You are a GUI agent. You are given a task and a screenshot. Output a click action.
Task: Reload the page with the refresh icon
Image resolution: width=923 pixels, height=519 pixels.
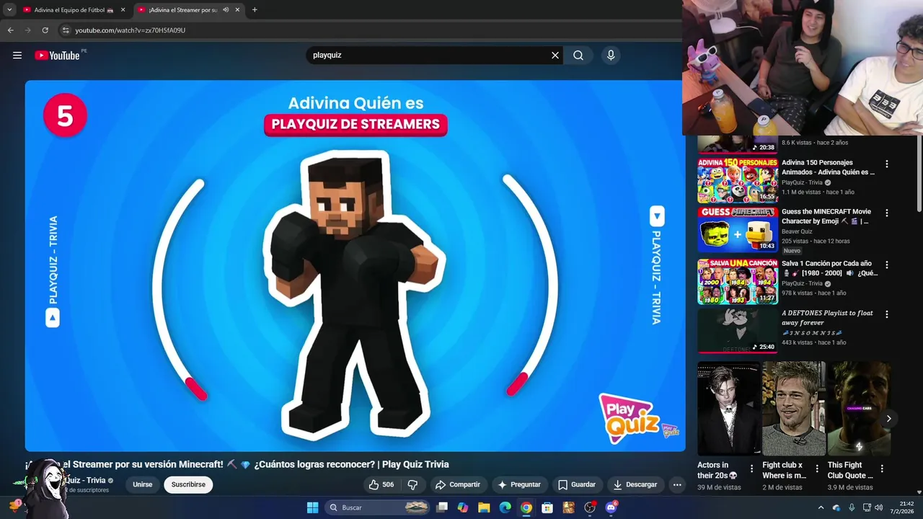[x=45, y=30]
